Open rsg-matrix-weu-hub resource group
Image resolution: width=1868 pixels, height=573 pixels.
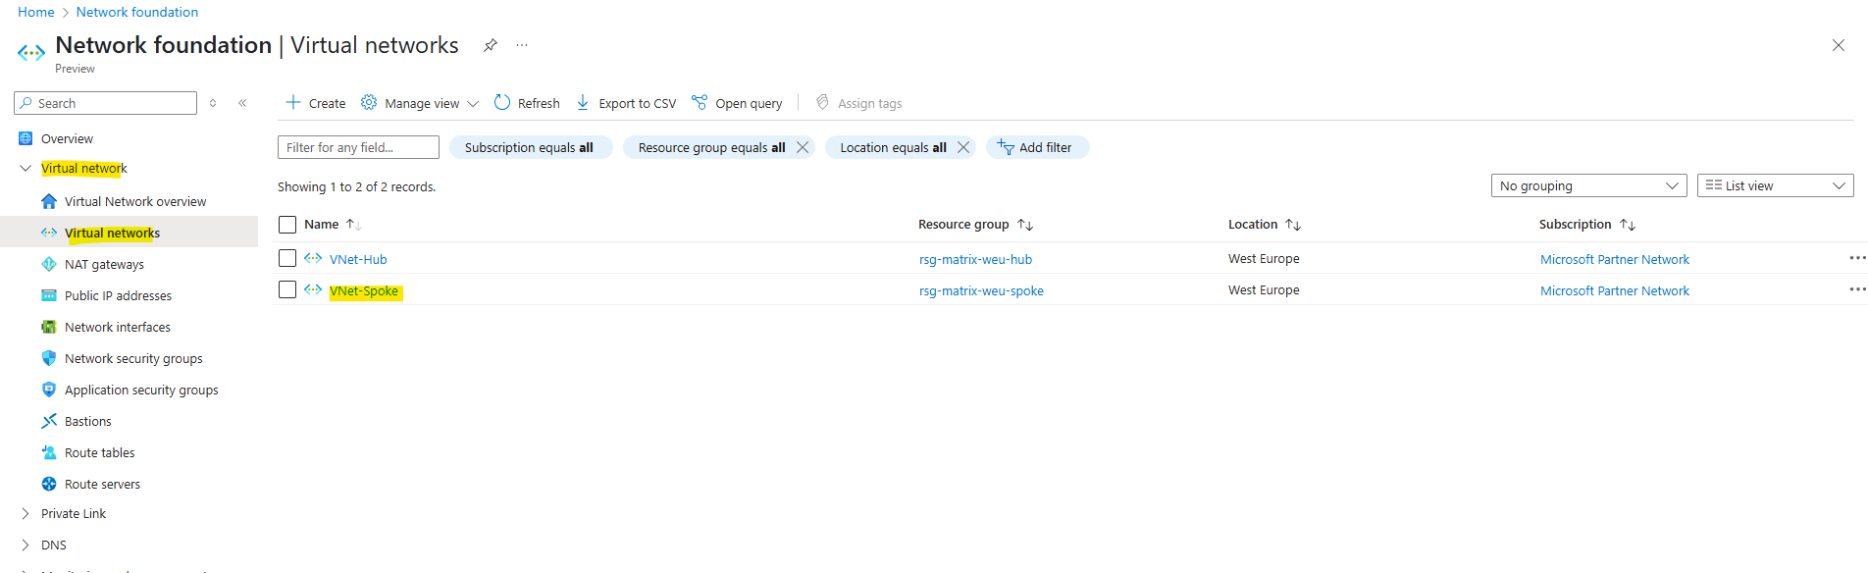pos(975,259)
